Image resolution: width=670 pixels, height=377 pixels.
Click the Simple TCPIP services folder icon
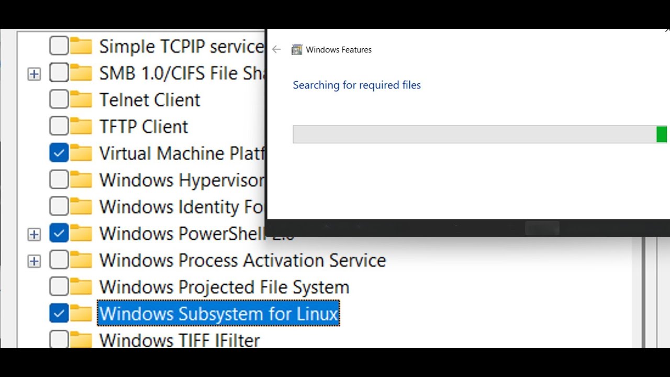(x=81, y=46)
